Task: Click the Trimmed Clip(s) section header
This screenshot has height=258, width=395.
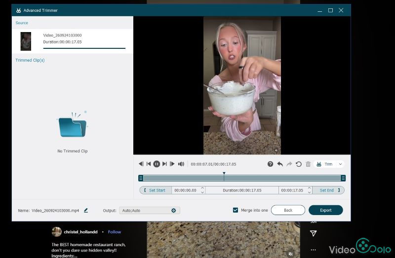Action: (30, 60)
